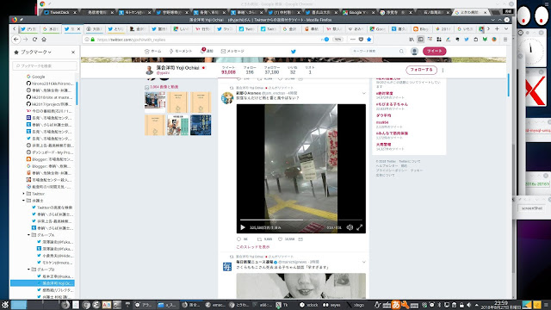
Task: Open Twitter Messages (メッセージ)
Action: point(232,52)
